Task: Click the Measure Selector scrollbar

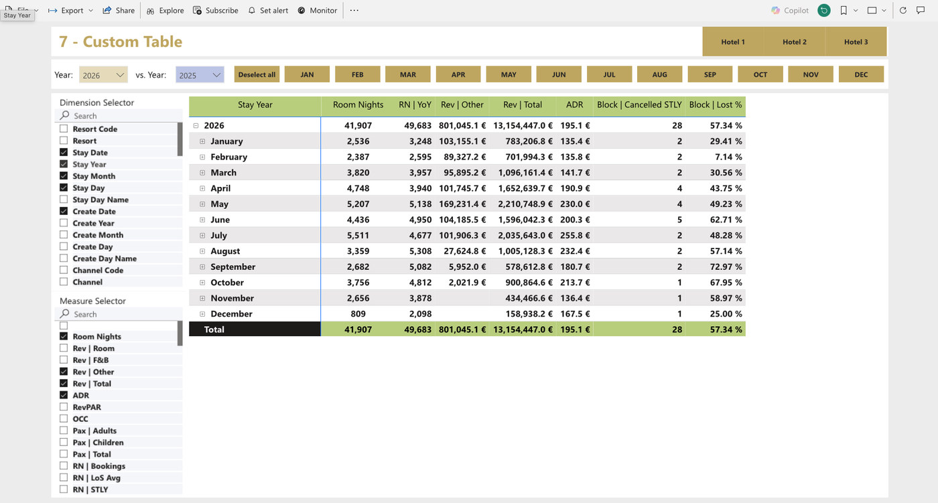Action: (180, 333)
